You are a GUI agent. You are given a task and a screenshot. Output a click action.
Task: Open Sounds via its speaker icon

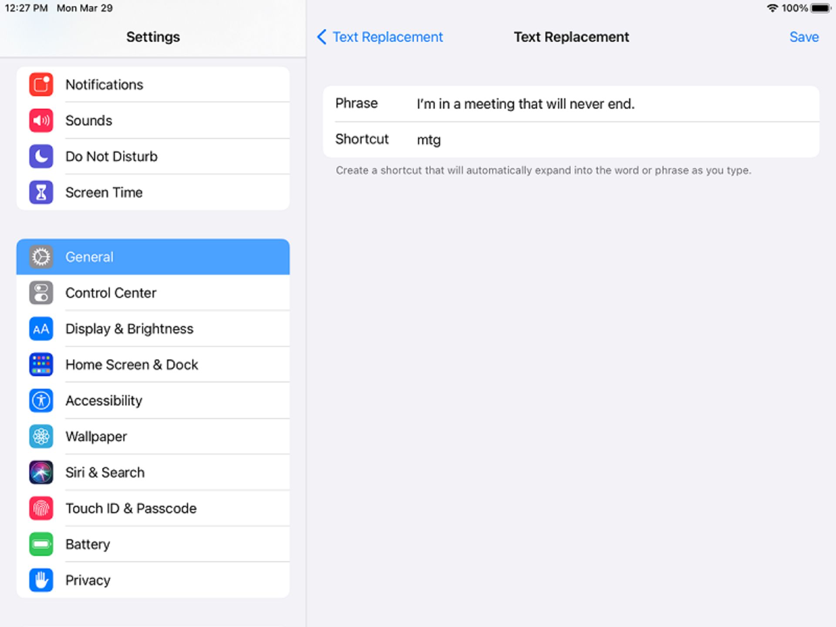[41, 121]
